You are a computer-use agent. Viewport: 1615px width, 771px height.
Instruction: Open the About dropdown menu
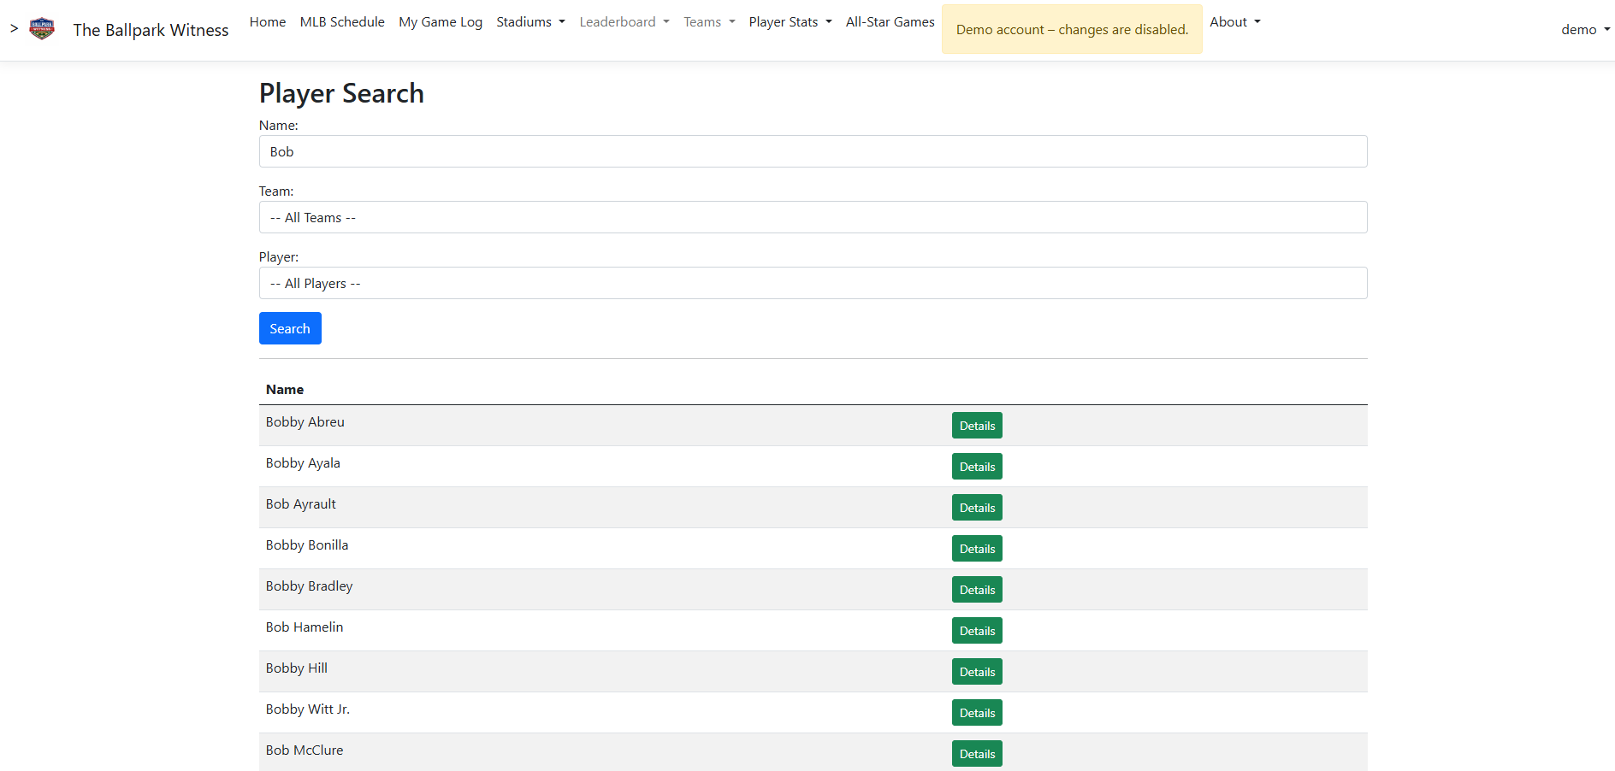[x=1234, y=22]
